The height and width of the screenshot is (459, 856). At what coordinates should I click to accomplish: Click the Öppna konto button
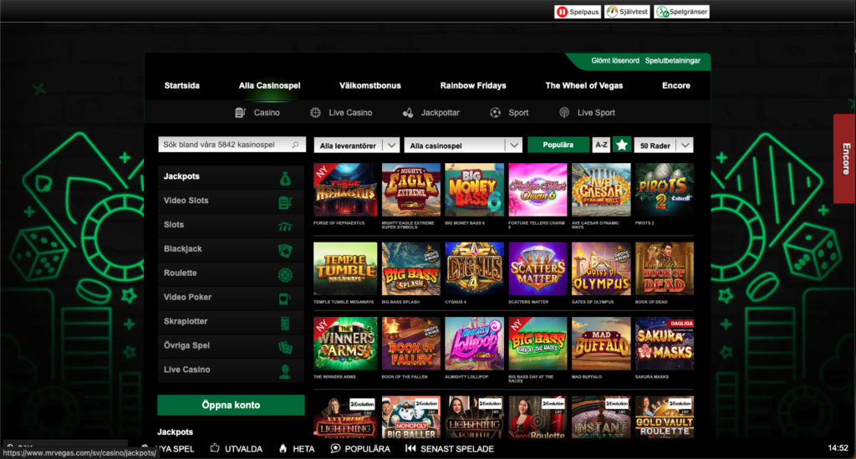click(231, 405)
